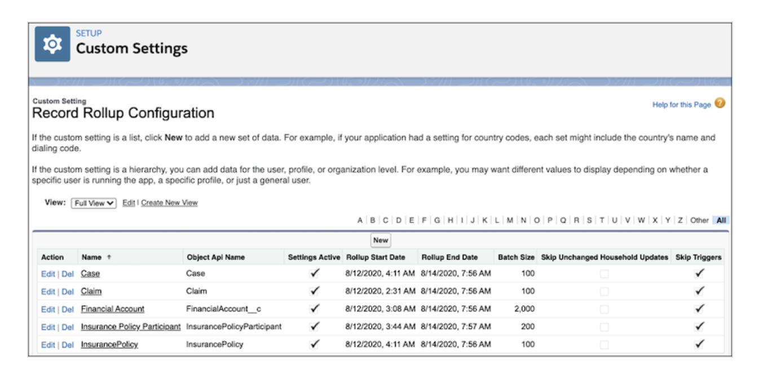This screenshot has width=759, height=379.
Task: Filter list by letter M
Action: point(510,221)
